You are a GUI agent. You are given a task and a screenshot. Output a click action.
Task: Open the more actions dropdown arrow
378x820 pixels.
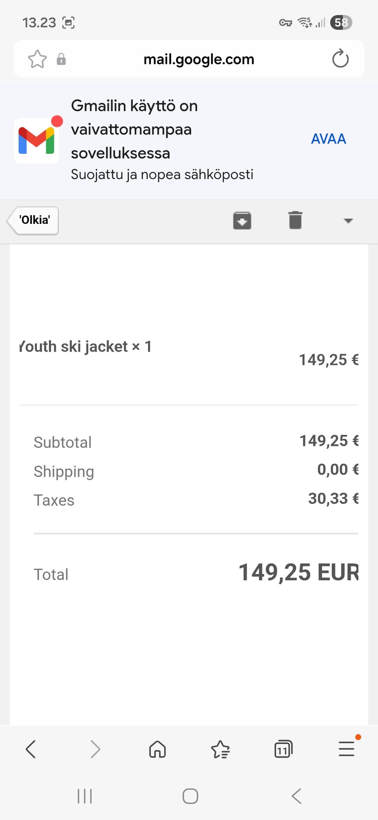pos(348,220)
